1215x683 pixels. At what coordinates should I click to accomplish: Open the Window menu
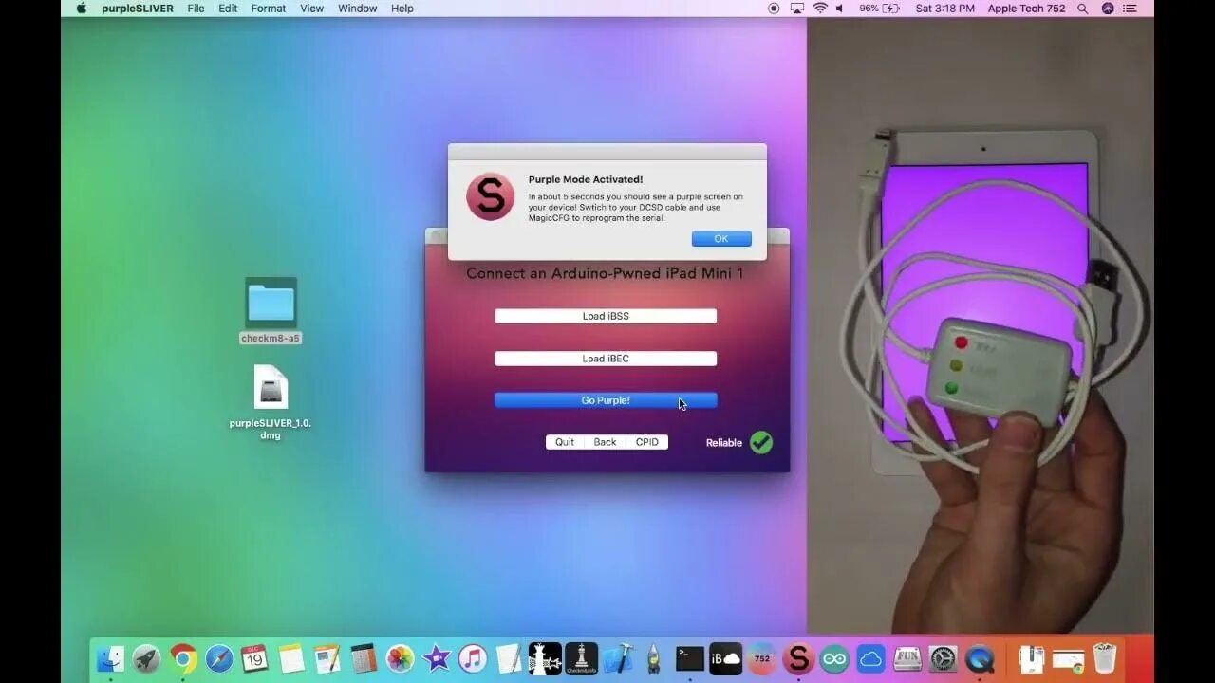pyautogui.click(x=357, y=9)
